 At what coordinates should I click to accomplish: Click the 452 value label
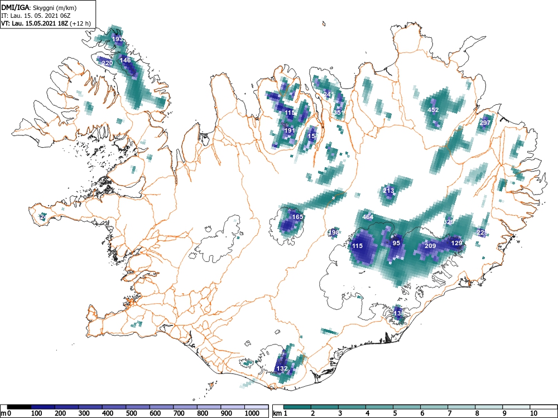pyautogui.click(x=433, y=110)
